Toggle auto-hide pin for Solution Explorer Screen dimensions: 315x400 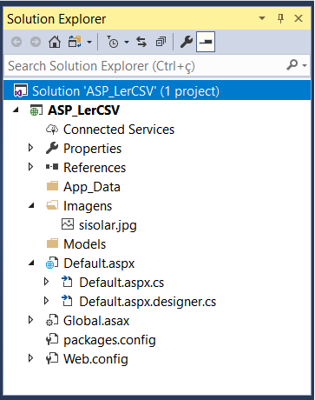coord(280,19)
